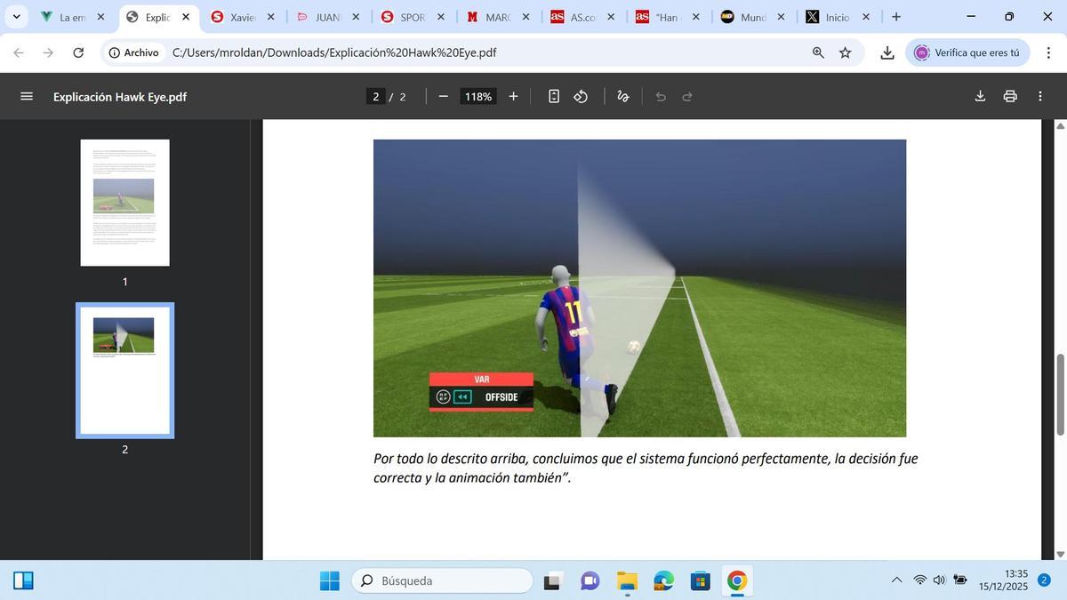Switch to the MARCA tab
Screen dimensions: 1067x600
pyautogui.click(x=489, y=16)
